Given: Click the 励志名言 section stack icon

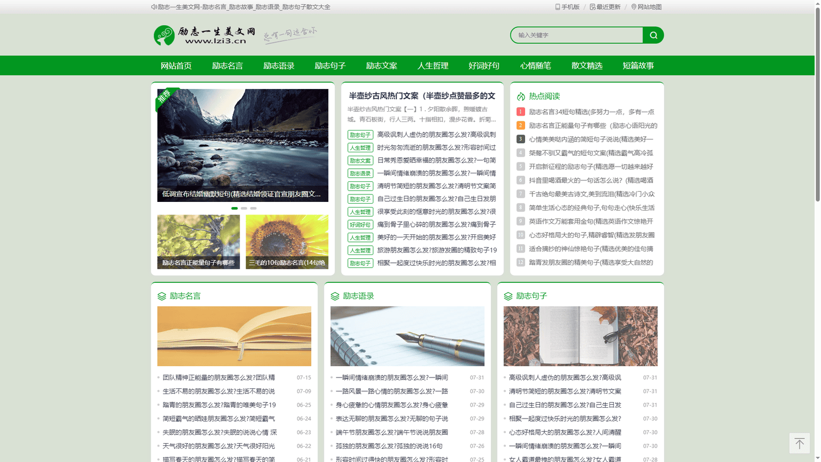Looking at the screenshot, I should tap(162, 296).
